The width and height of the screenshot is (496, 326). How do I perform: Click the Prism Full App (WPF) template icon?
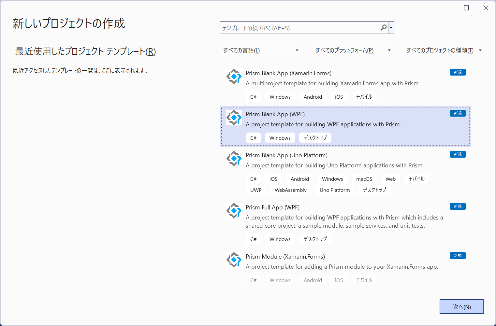(x=234, y=210)
